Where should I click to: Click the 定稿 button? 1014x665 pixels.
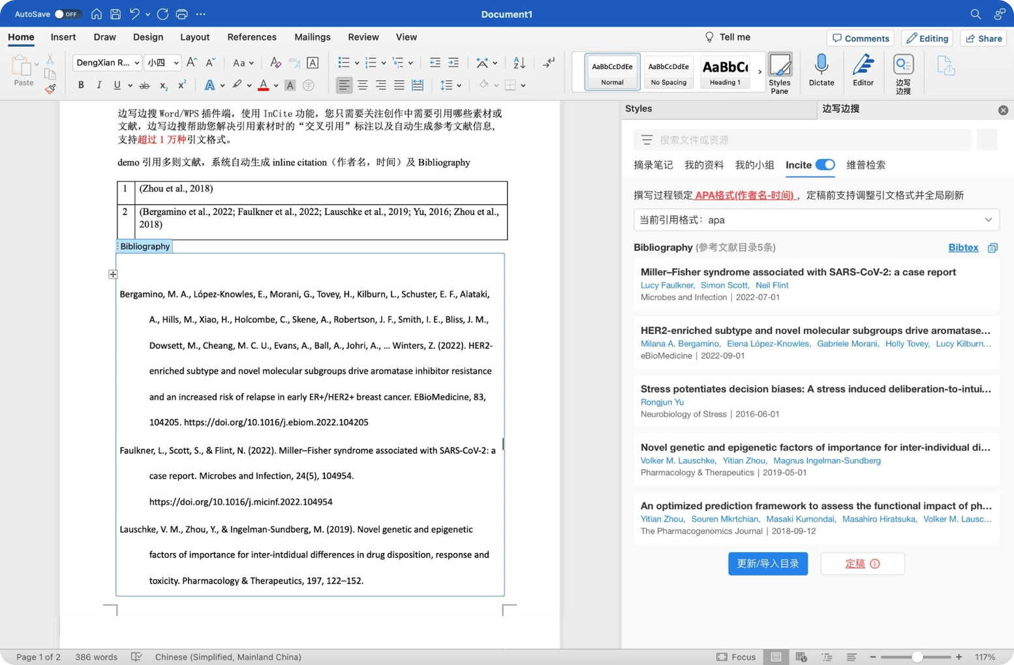click(x=863, y=564)
